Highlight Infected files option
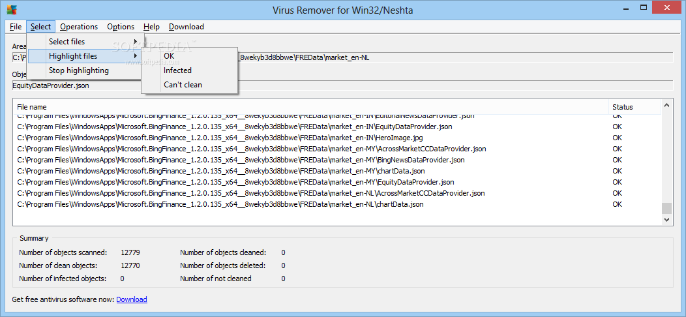The height and width of the screenshot is (317, 686). [x=190, y=70]
